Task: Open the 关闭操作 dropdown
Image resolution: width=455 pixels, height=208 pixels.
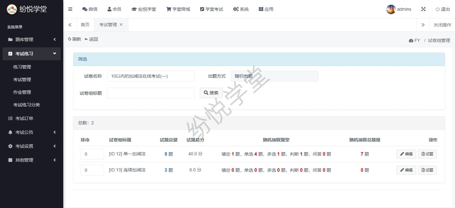Action: [x=442, y=25]
